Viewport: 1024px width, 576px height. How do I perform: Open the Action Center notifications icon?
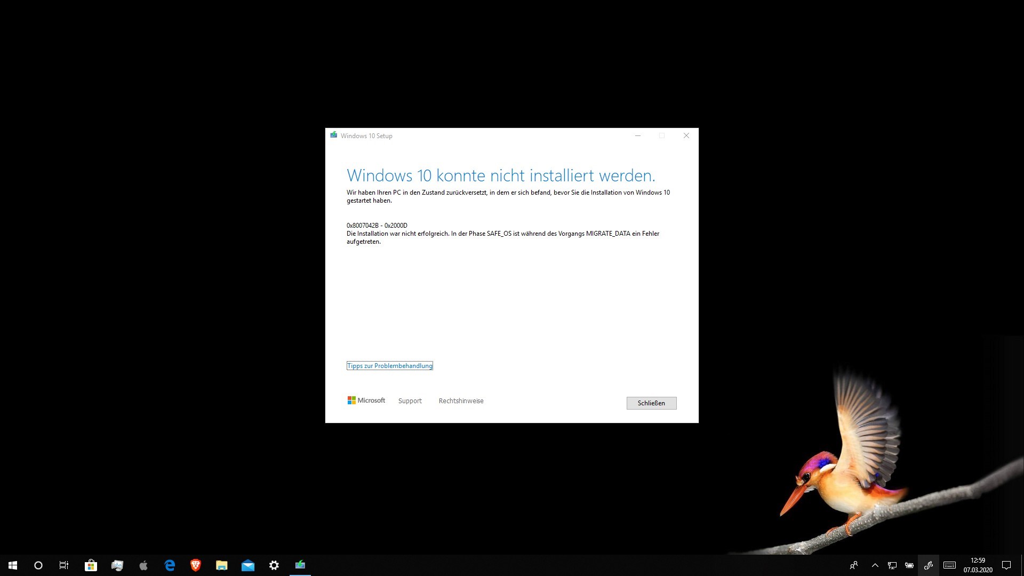click(x=1006, y=565)
